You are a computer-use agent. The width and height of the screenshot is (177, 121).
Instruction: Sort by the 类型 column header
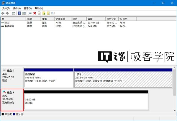pos(47,19)
